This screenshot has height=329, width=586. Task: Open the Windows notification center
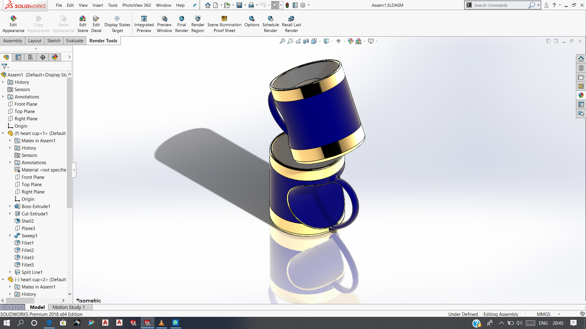coord(573,323)
